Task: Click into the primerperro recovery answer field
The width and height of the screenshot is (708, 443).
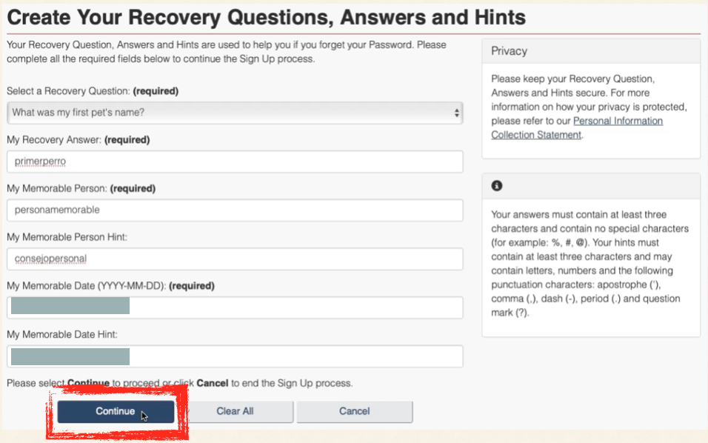Action: pos(235,161)
